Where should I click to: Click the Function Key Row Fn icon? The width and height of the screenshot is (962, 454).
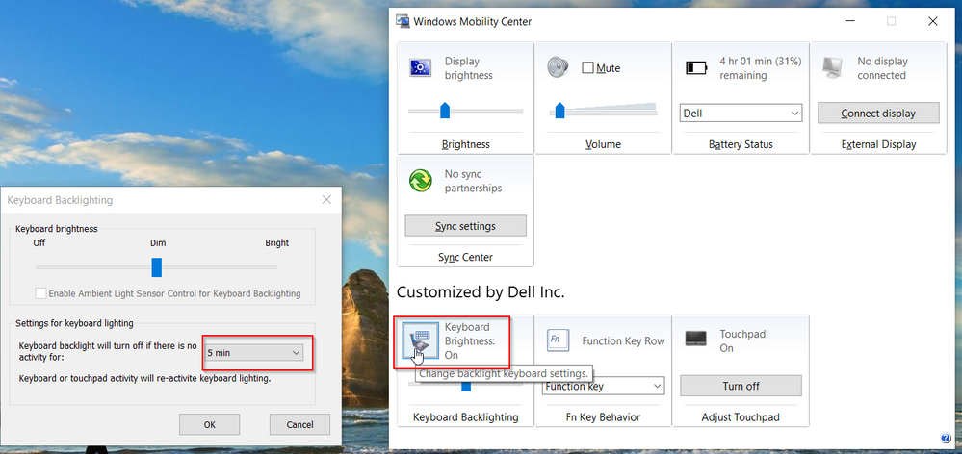pos(556,339)
